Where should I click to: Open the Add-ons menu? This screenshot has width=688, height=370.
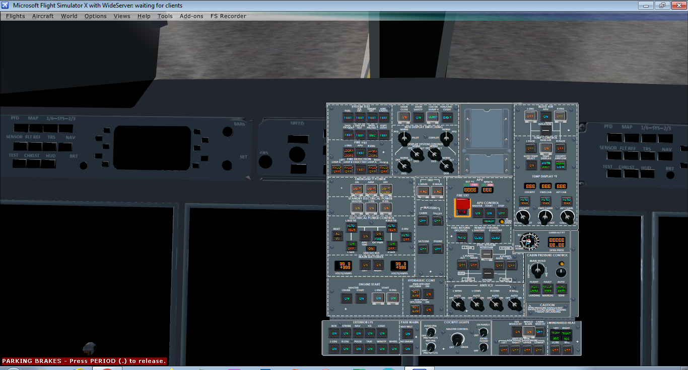click(191, 16)
